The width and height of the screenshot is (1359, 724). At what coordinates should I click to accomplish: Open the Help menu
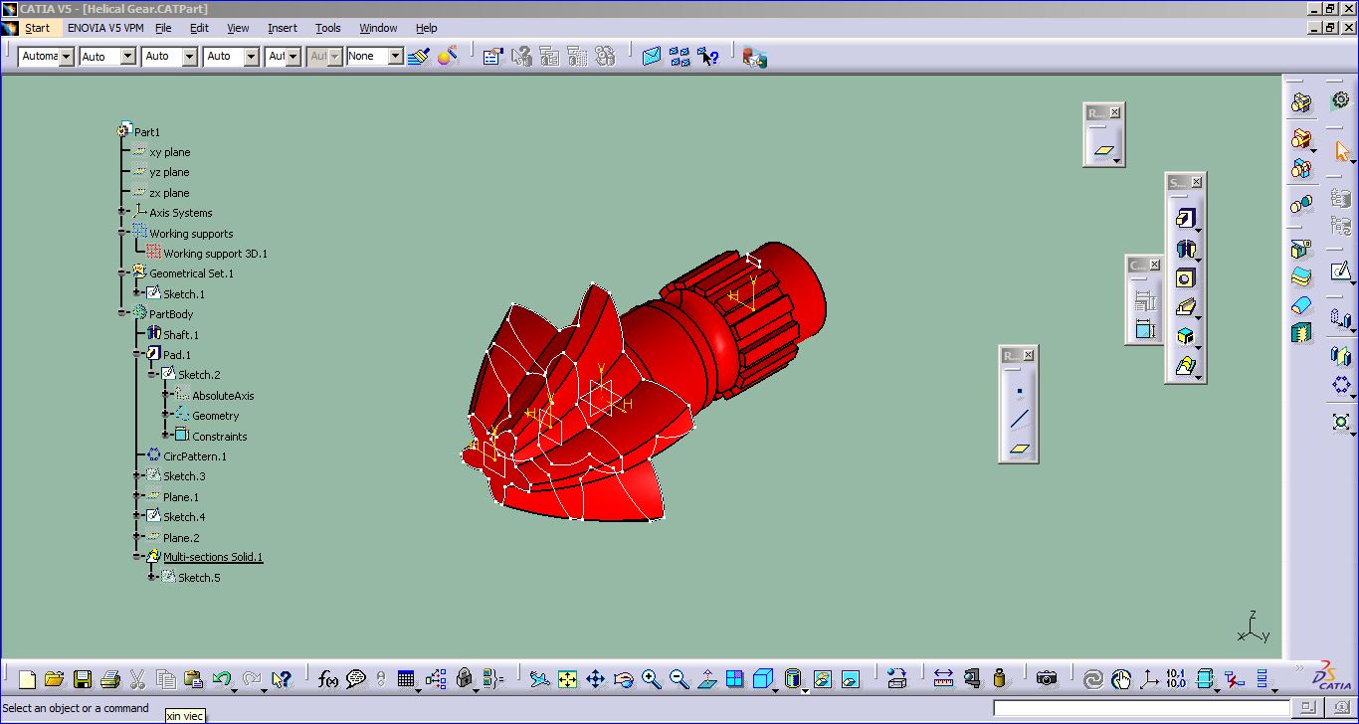click(427, 28)
